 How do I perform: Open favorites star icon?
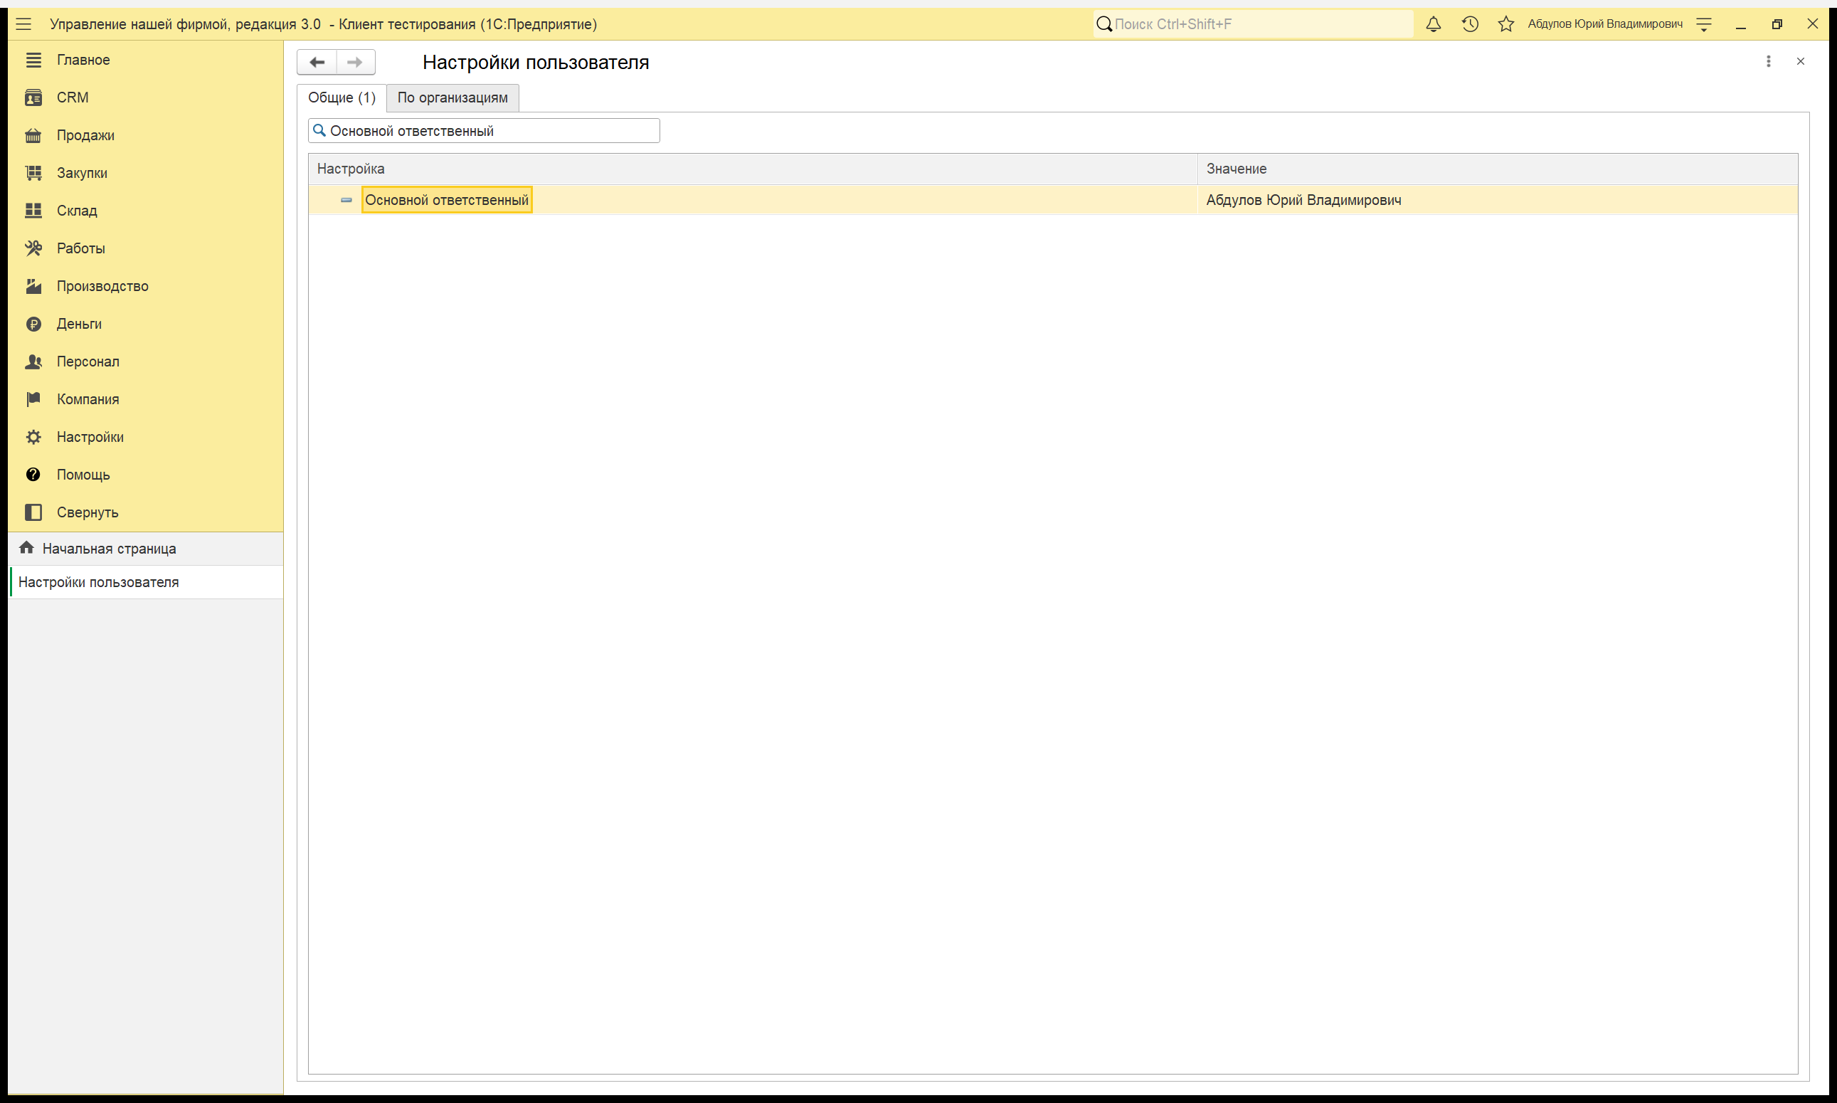coord(1505,23)
